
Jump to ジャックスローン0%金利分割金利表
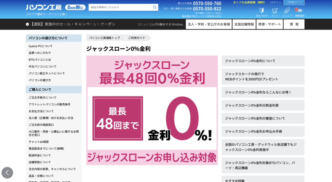click(263, 105)
